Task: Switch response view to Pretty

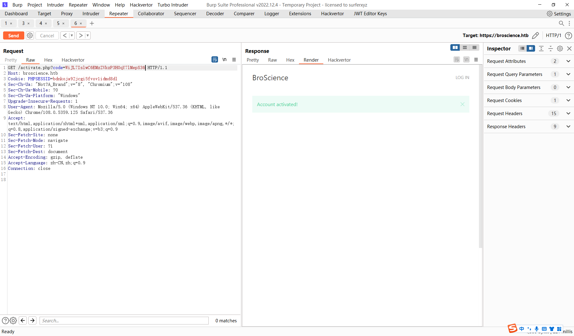Action: (x=253, y=60)
